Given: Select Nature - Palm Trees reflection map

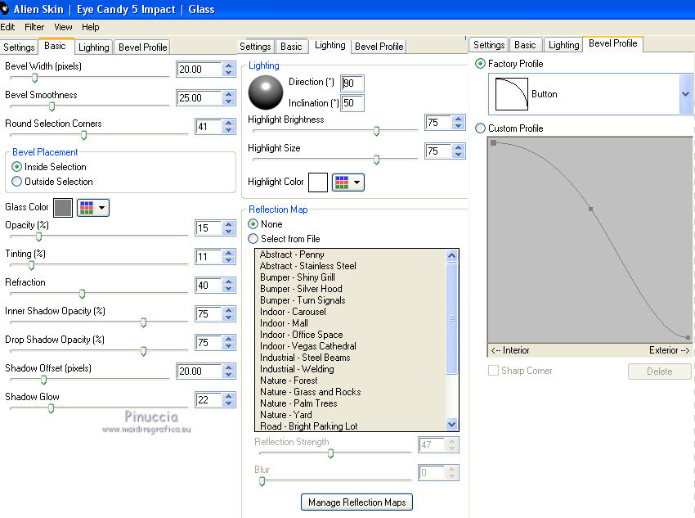Looking at the screenshot, I should [x=298, y=403].
